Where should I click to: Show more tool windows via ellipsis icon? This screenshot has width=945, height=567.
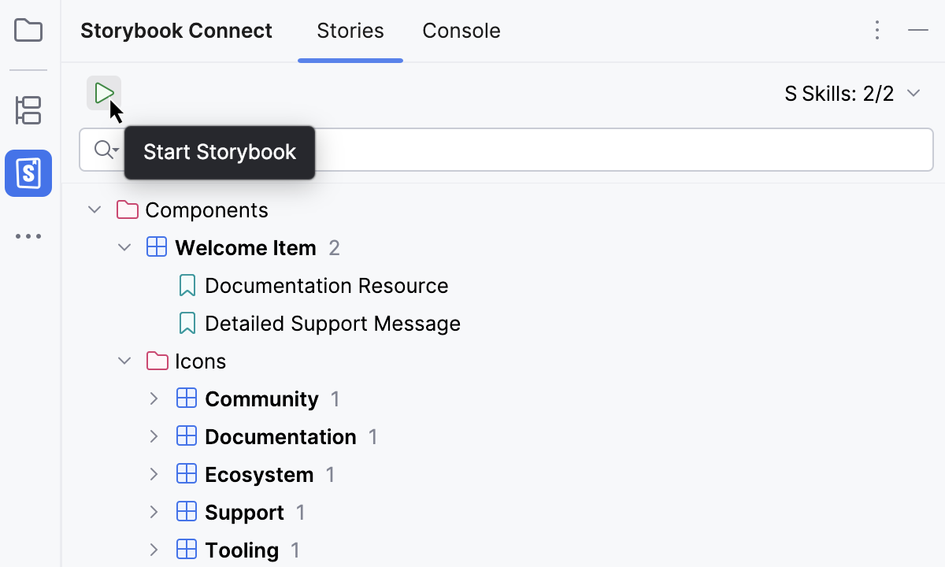(x=29, y=236)
